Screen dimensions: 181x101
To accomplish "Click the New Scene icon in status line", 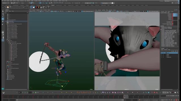I will click(11, 3).
